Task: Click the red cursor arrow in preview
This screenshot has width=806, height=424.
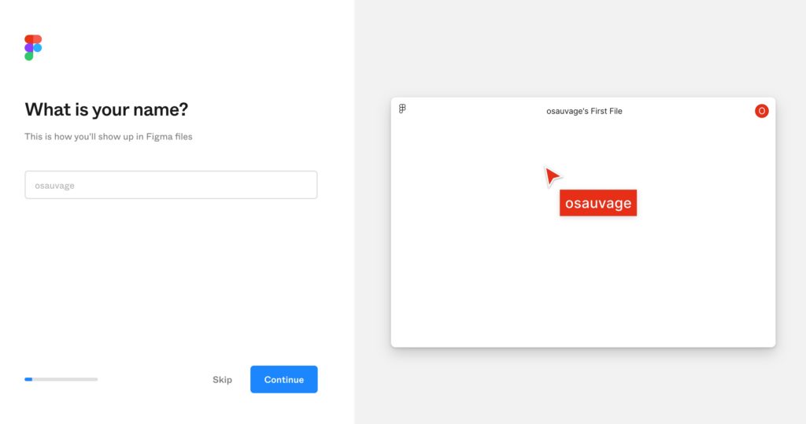Action: click(552, 175)
